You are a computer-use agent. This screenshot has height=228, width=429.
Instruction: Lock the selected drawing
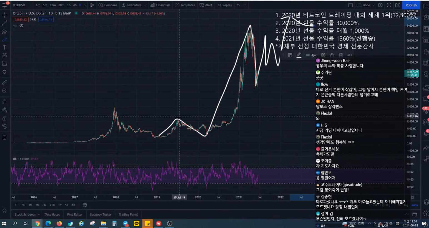332,55
